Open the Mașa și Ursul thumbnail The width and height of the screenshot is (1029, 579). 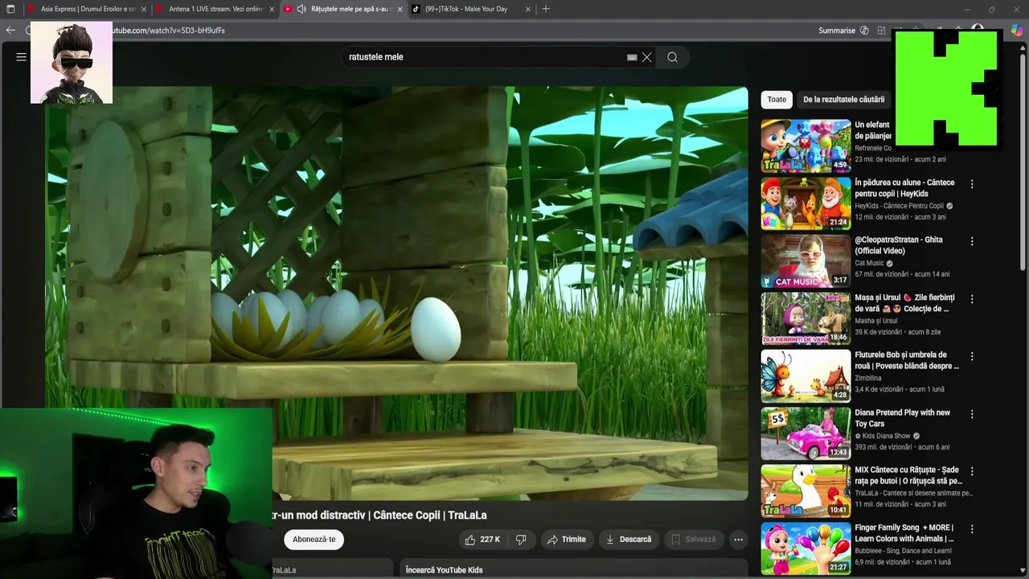(806, 318)
